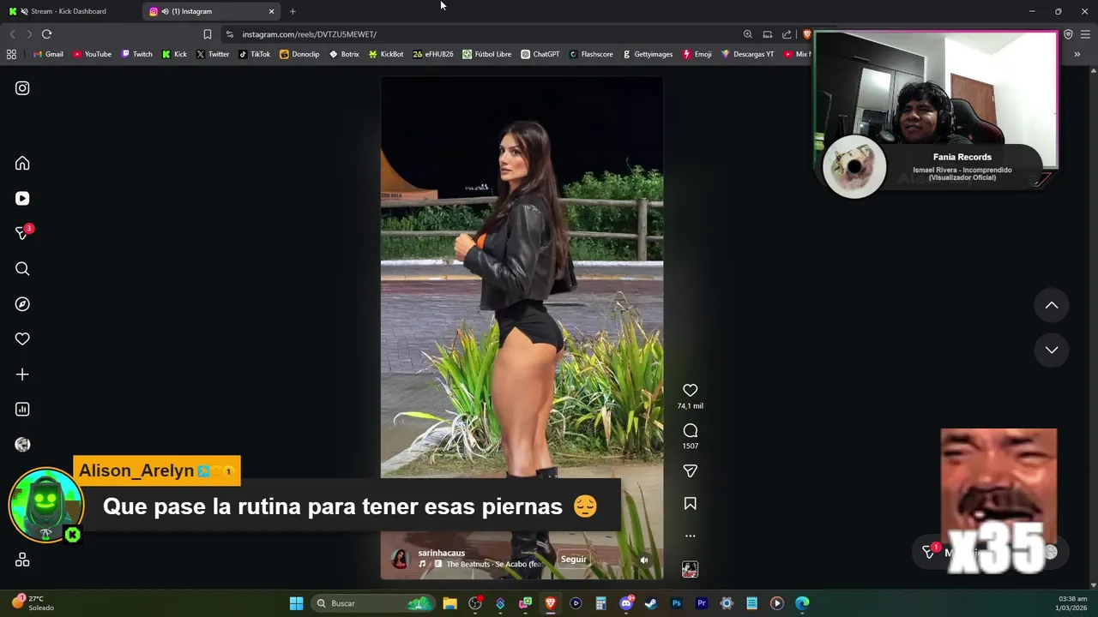The height and width of the screenshot is (617, 1098).
Task: Open profile avatar in Instagram sidebar
Action: 22,445
